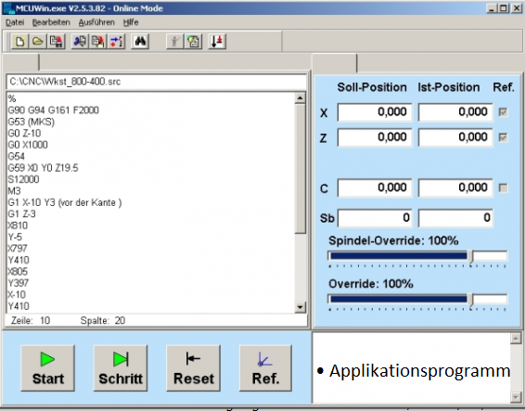Adjust the feed Override slider handle
The height and width of the screenshot is (411, 525).
[471, 300]
